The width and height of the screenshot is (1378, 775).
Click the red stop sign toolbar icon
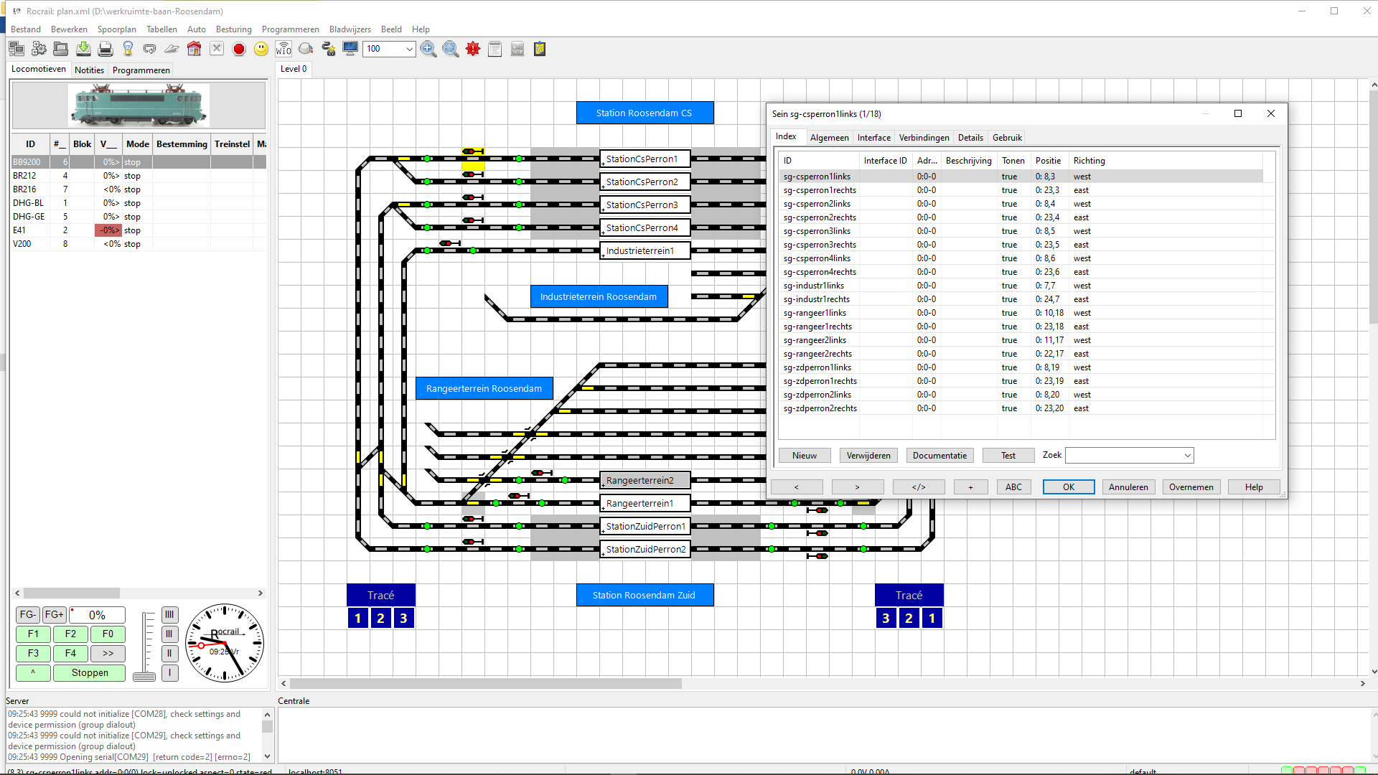(239, 49)
